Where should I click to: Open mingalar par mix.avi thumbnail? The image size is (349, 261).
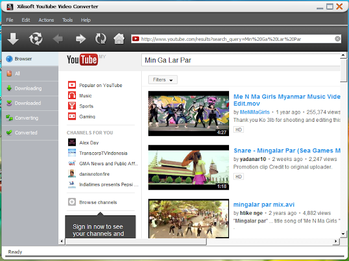189,219
